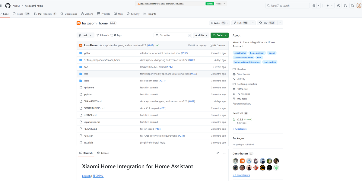Open the Fork options dropdown arrow
The width and height of the screenshot is (362, 181).
click(x=252, y=23)
